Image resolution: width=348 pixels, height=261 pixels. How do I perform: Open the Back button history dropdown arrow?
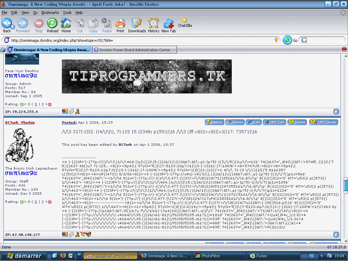(x=13, y=27)
